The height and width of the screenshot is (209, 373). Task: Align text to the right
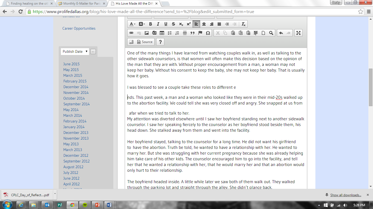click(212, 24)
